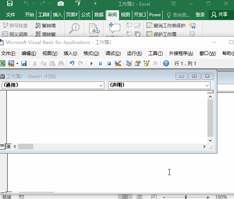Click the code window horizontal scrollbar thumb
Image resolution: width=234 pixels, height=199 pixels.
tap(26, 146)
